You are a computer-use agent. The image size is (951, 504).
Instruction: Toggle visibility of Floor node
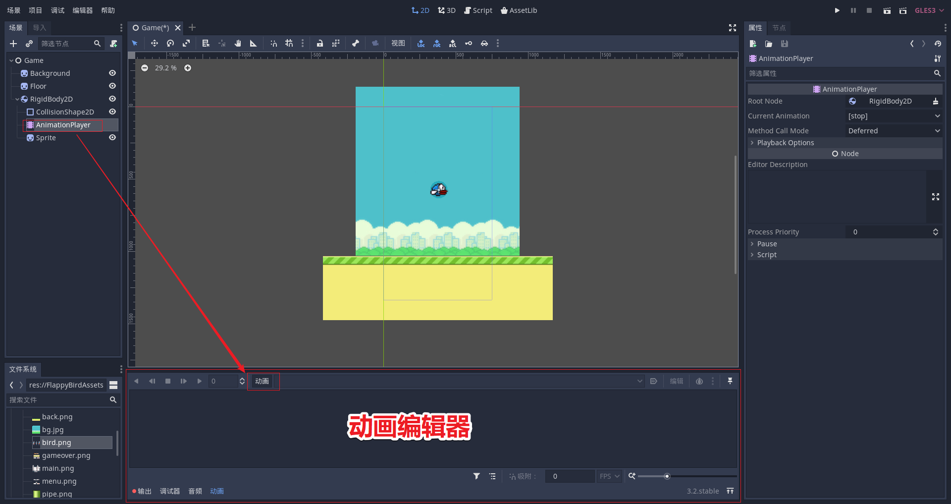112,86
